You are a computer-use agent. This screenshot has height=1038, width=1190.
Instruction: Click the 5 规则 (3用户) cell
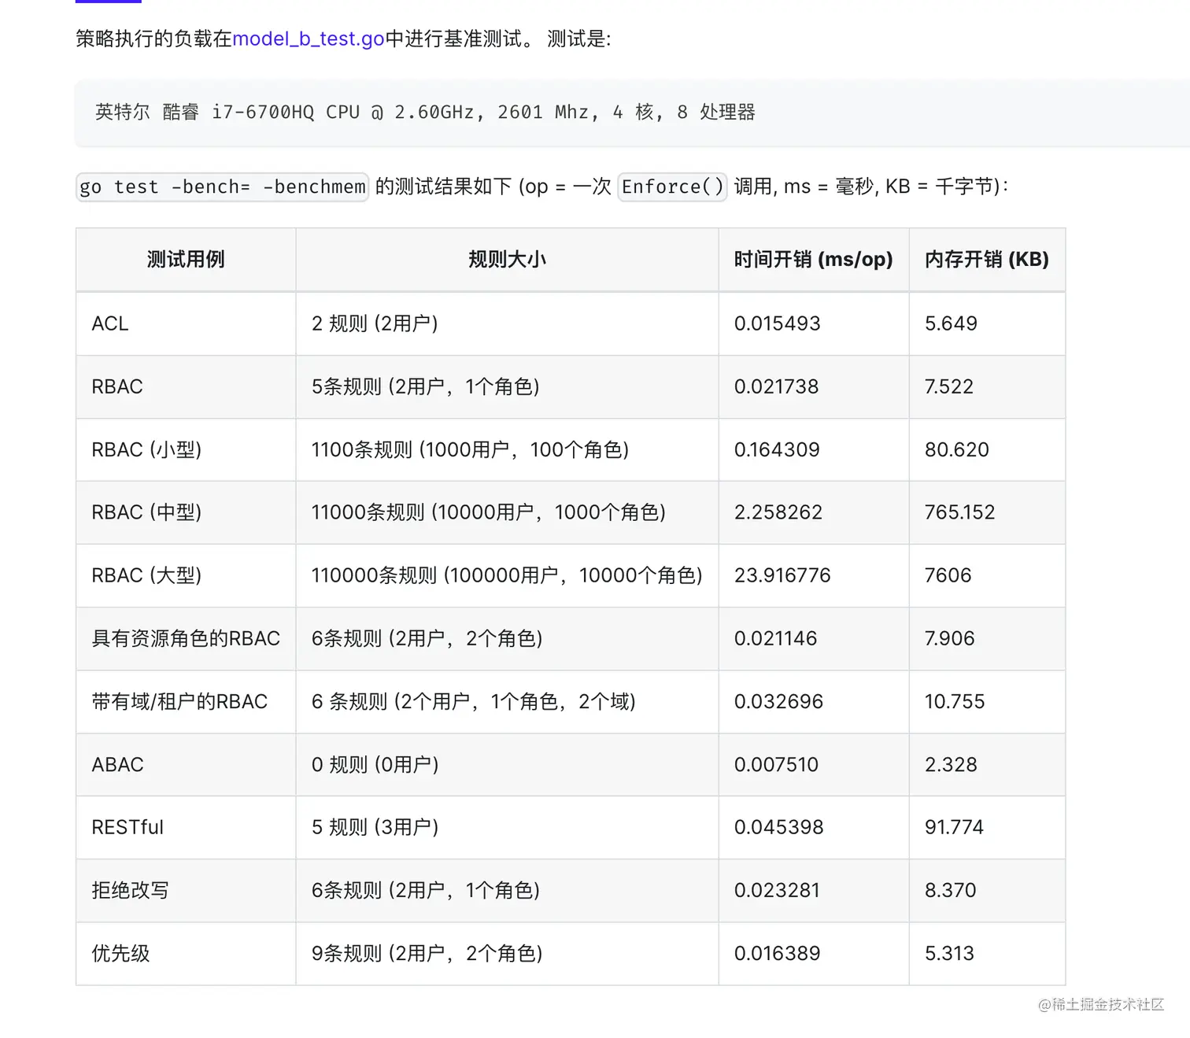click(507, 827)
